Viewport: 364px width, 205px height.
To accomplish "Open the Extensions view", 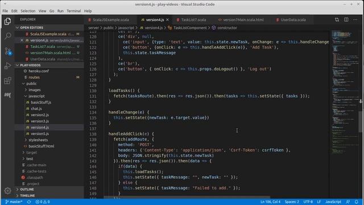I will click(7, 80).
